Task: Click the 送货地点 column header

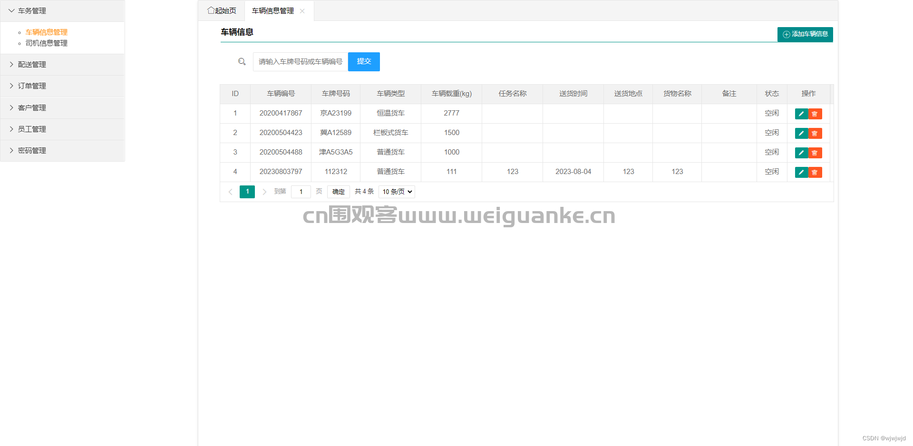Action: [x=628, y=94]
